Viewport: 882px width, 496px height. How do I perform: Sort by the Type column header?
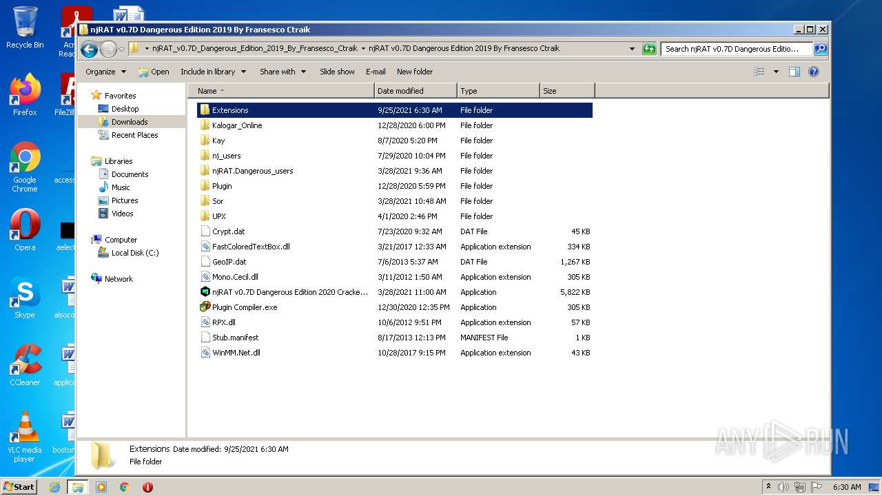[x=498, y=91]
